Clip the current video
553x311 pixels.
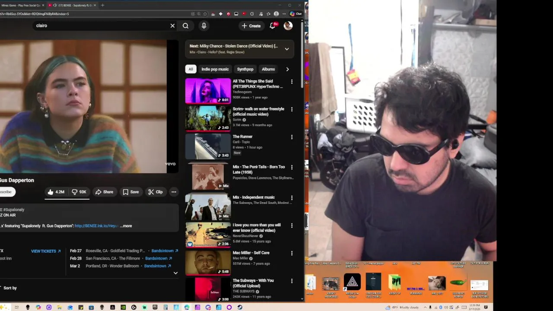click(x=155, y=192)
